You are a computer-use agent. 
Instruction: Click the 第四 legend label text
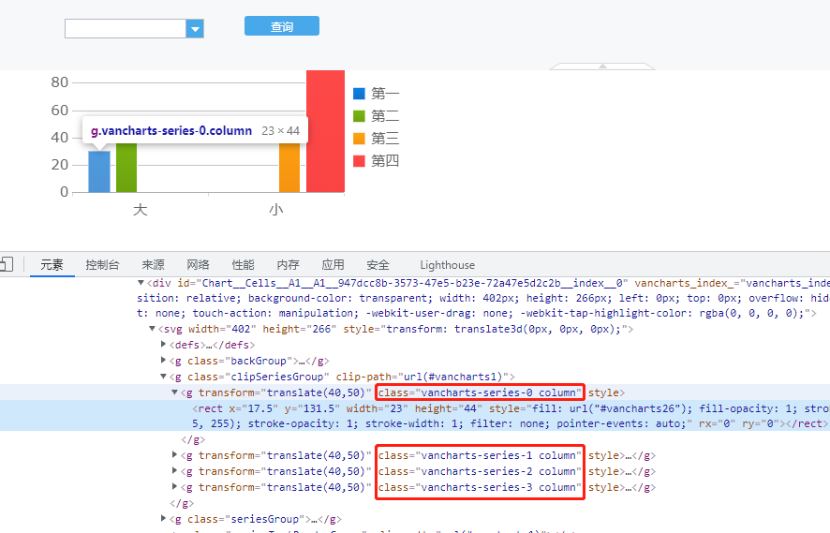(385, 161)
